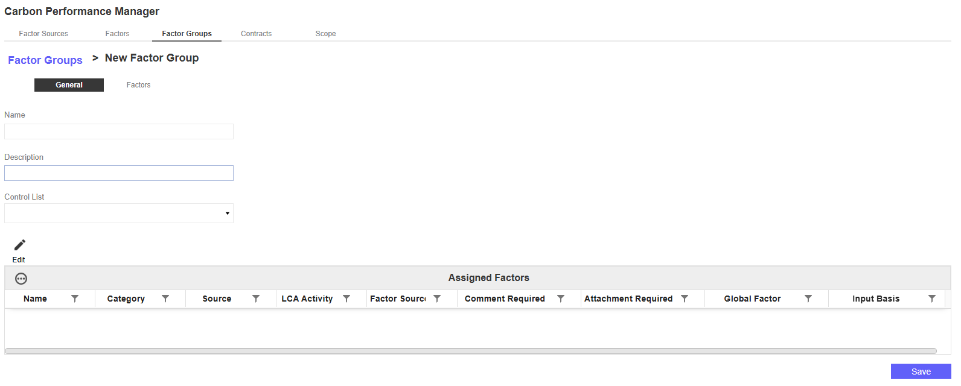
Task: Select the General sub-tab
Action: click(x=69, y=85)
